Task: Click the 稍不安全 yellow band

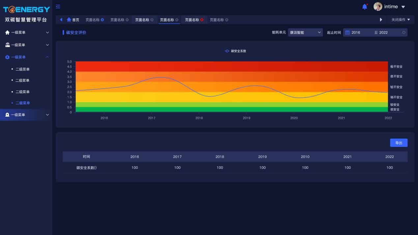Action: point(232,97)
